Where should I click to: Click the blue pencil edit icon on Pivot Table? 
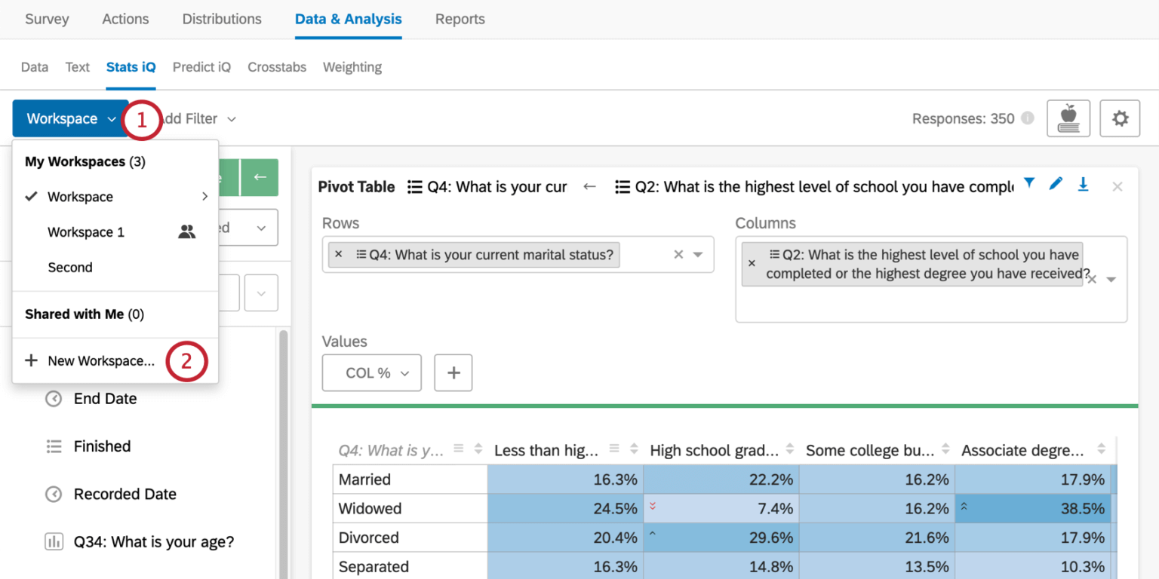(x=1056, y=183)
